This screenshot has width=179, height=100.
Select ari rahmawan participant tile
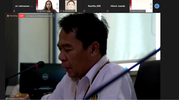pos(24,6)
